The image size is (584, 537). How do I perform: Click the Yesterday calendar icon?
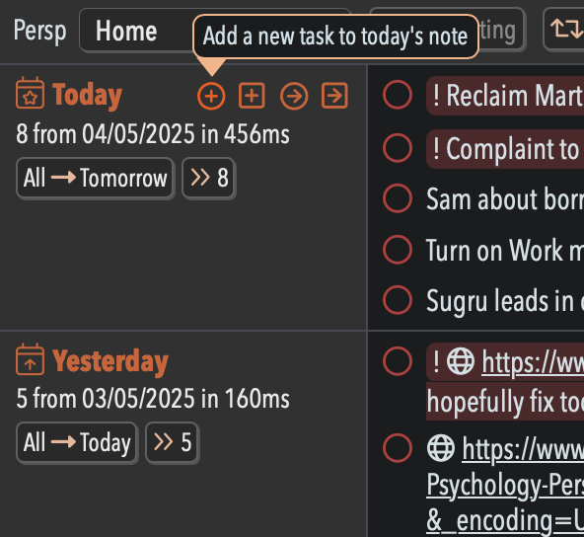point(31,359)
